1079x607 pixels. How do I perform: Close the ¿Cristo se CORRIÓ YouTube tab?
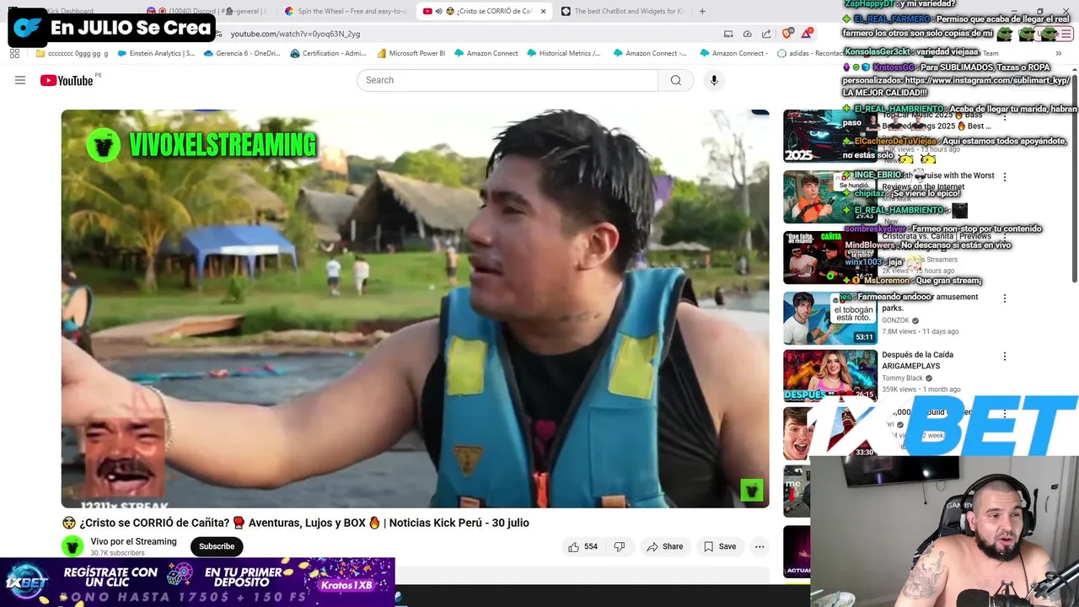(543, 11)
